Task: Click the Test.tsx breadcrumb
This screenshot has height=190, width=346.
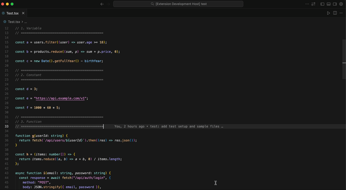Action: pos(14,22)
